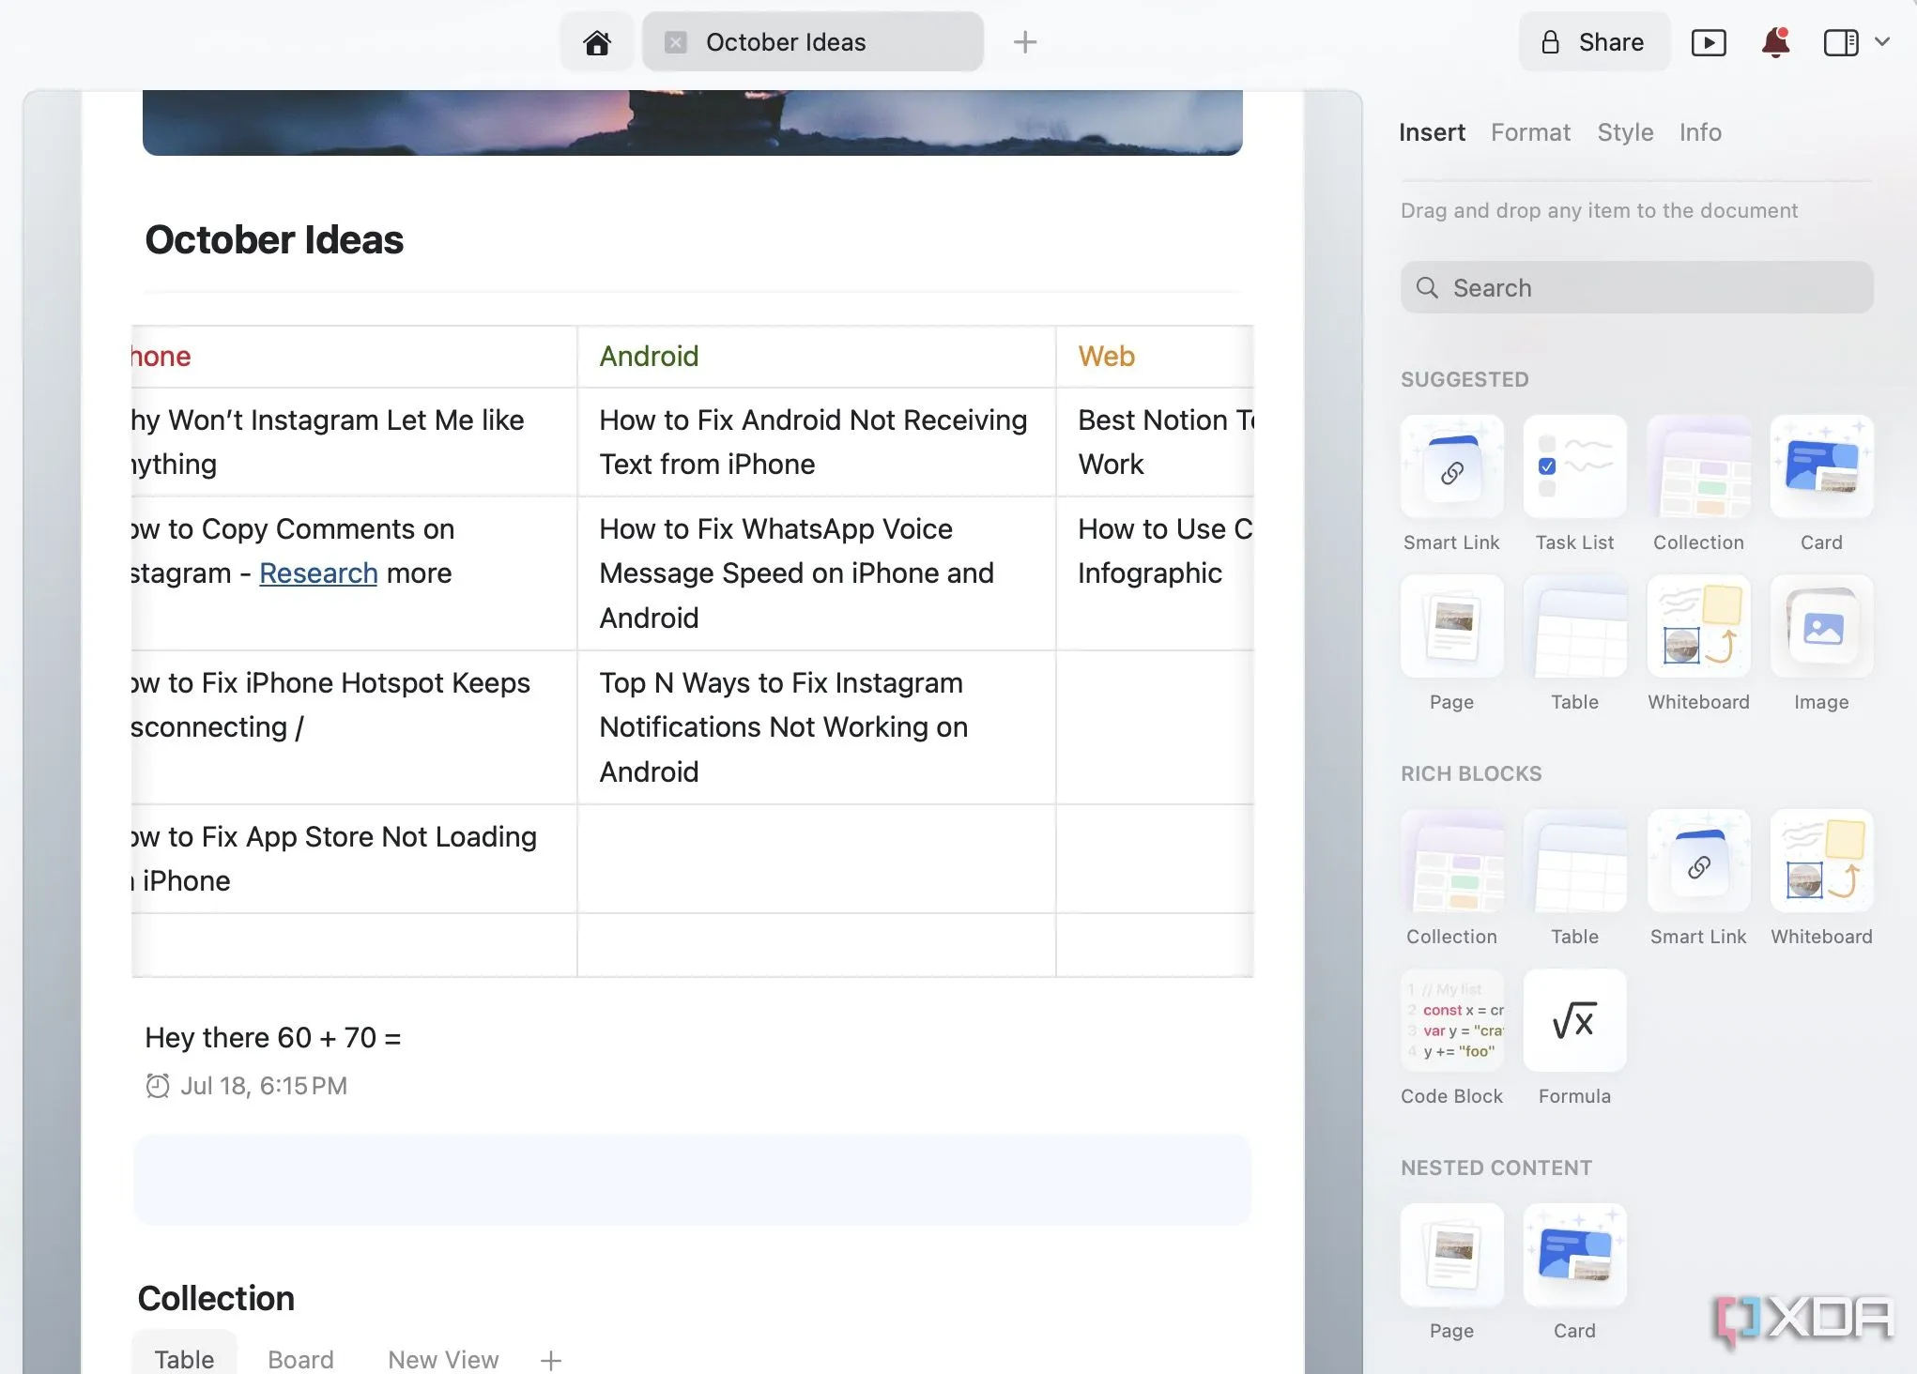Add a collection view with plus icon
The image size is (1917, 1374).
551,1360
